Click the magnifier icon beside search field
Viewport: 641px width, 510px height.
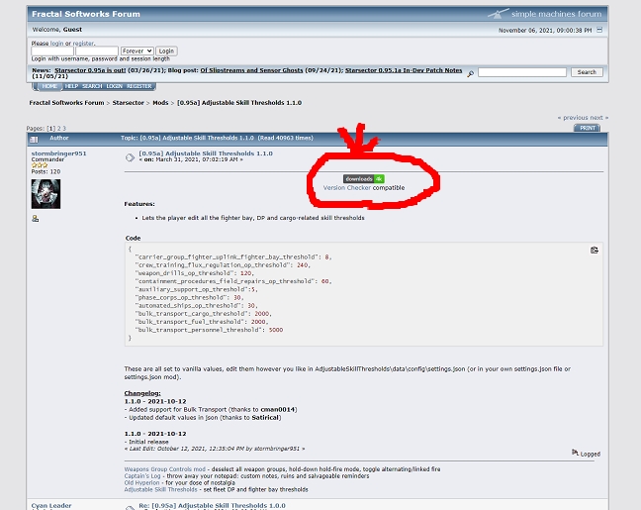click(471, 72)
